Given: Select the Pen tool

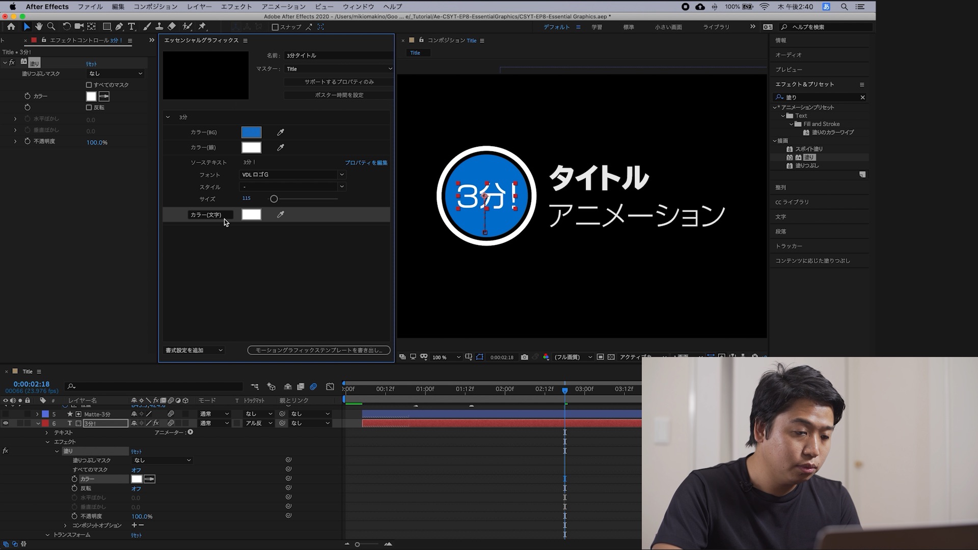Looking at the screenshot, I should click(119, 26).
